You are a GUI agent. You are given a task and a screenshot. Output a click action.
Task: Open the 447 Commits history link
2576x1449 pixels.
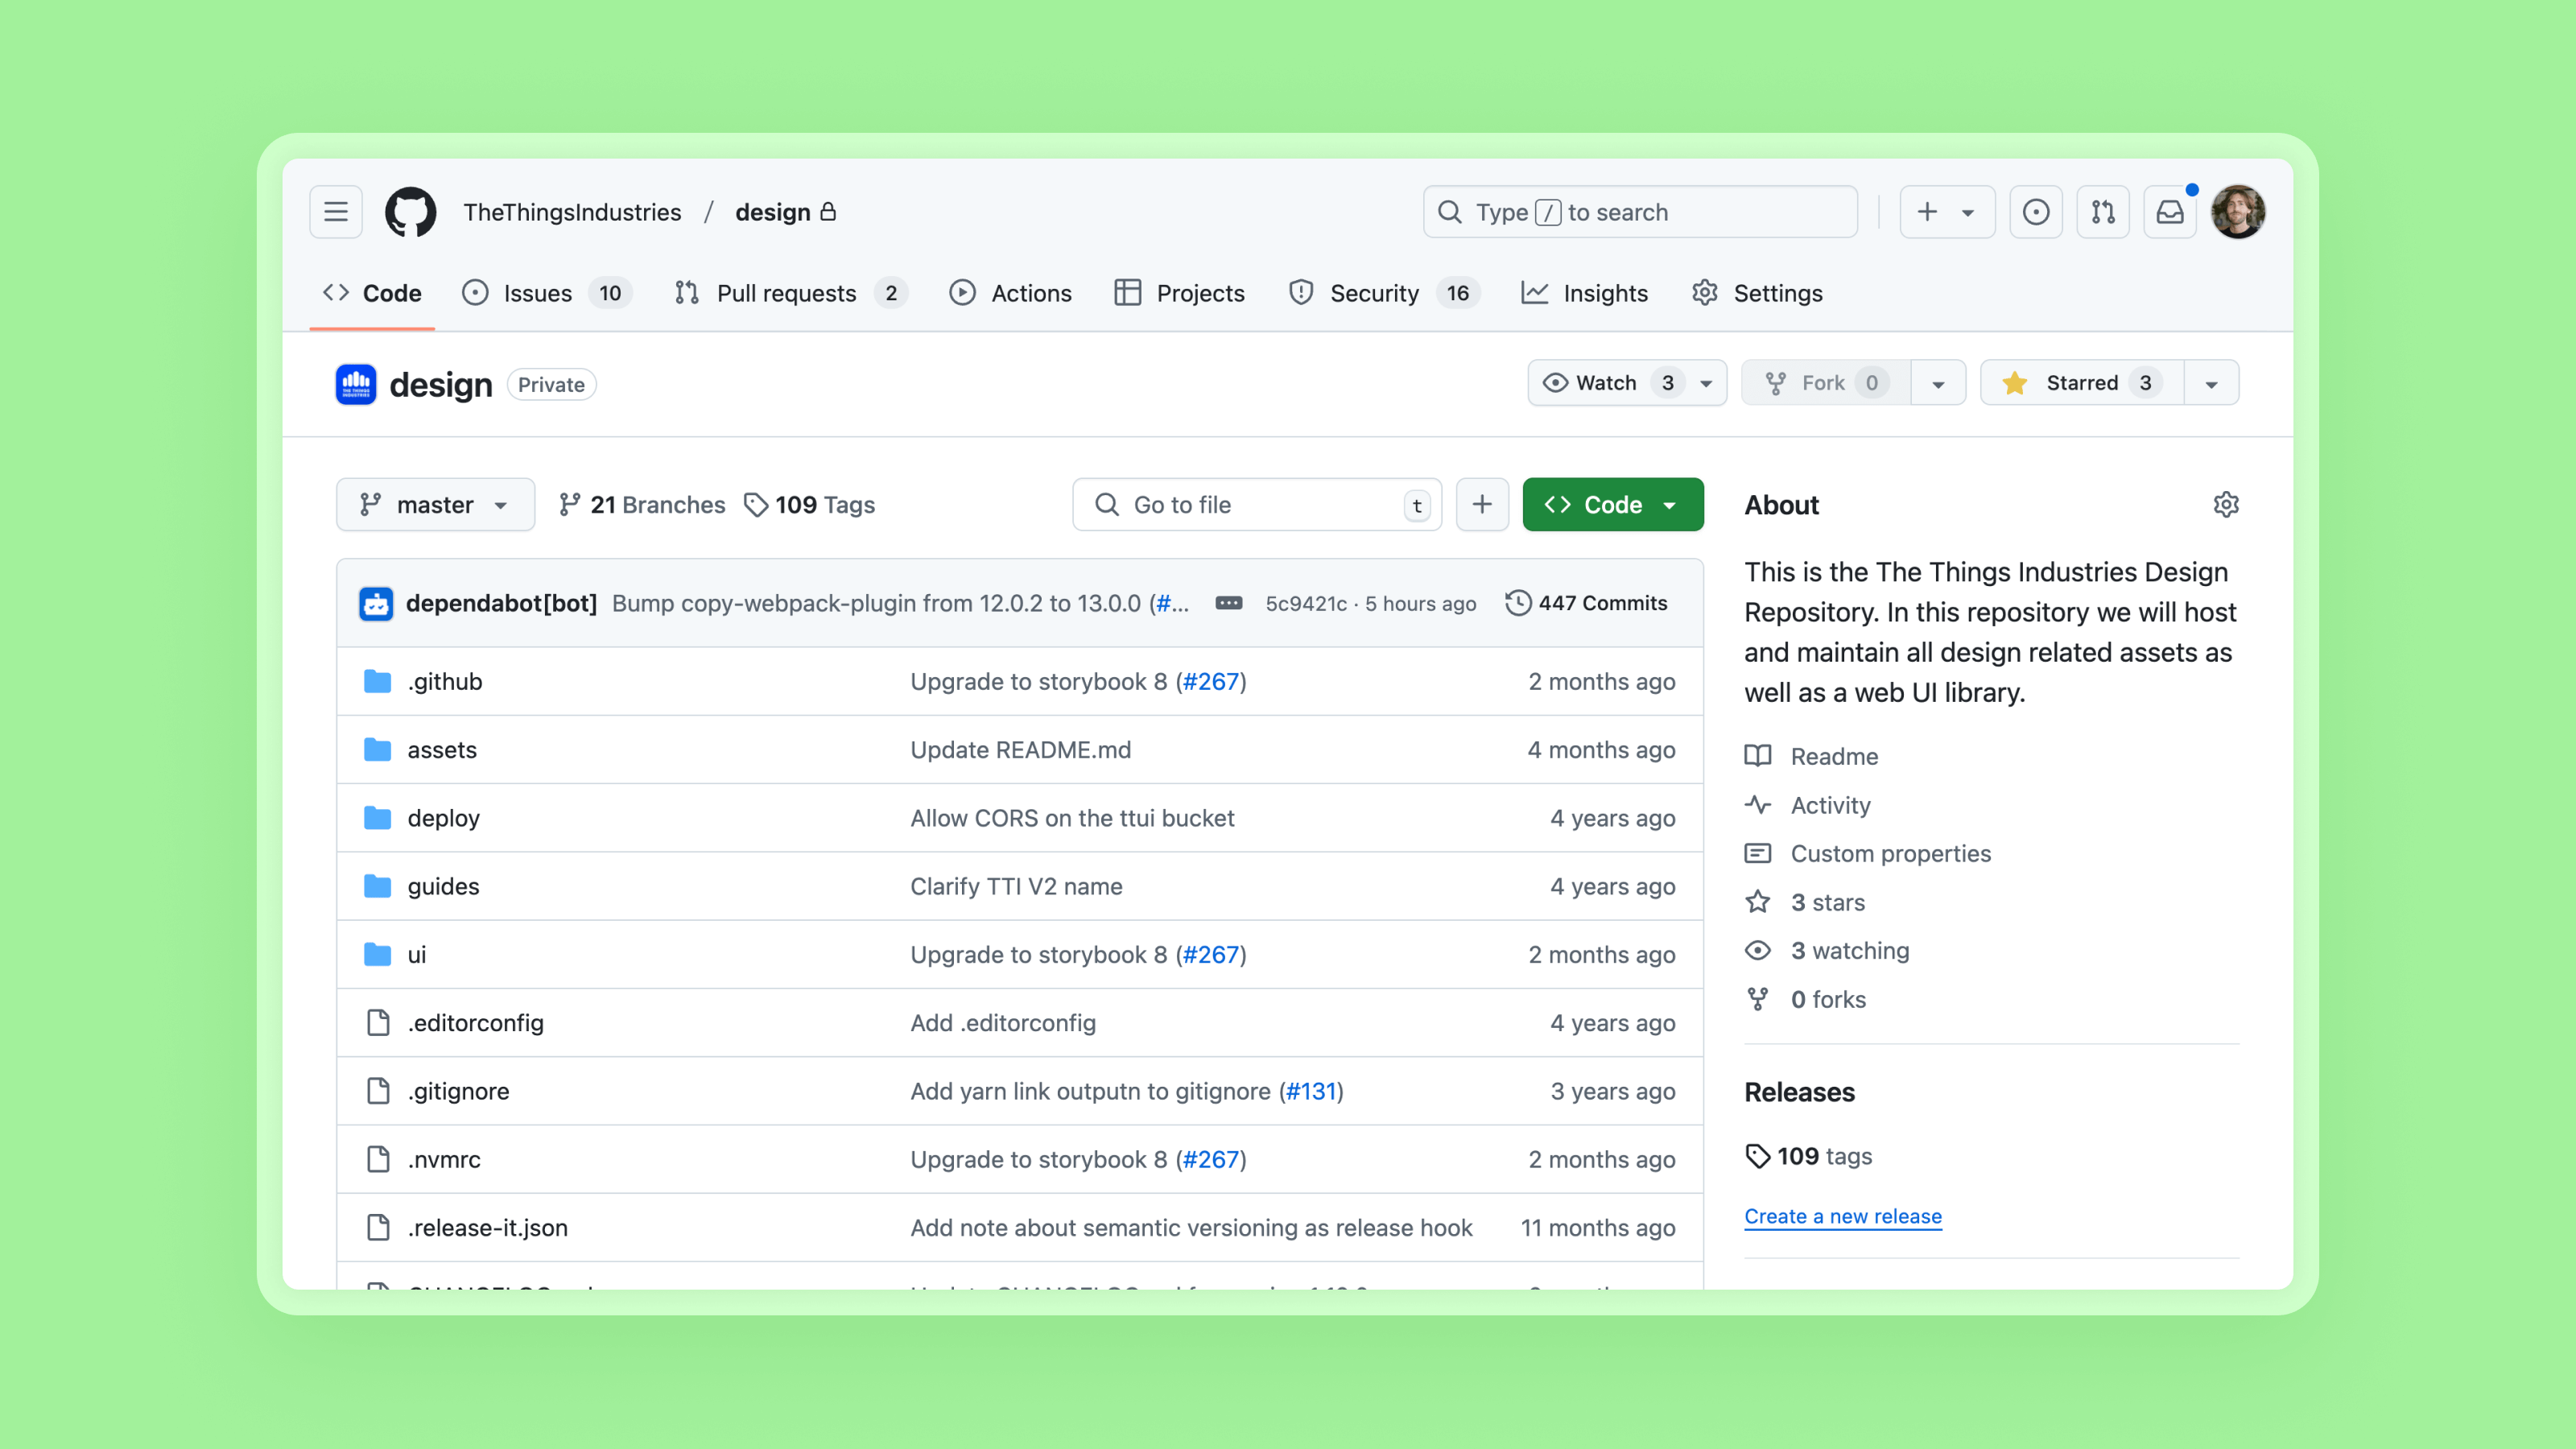coord(1587,603)
